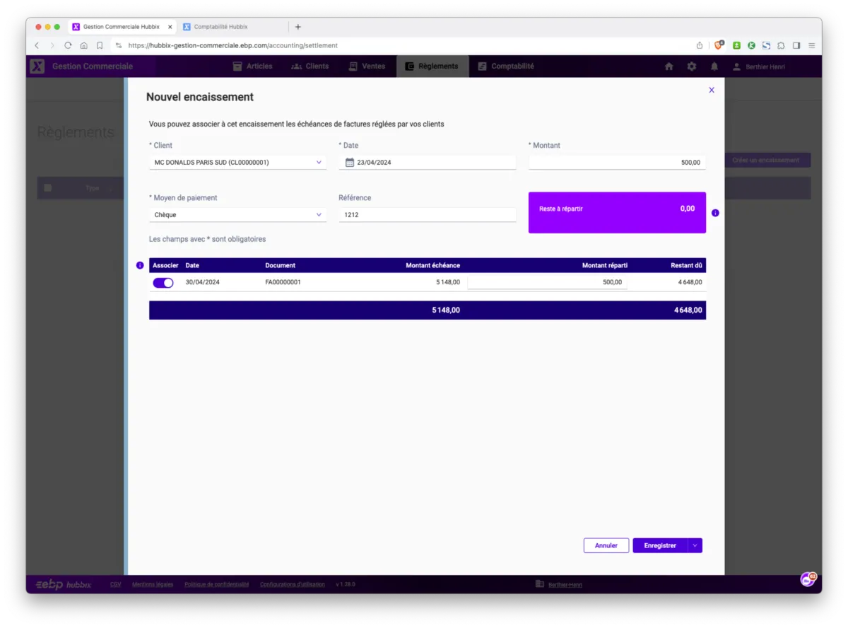Open the Articles menu
The height and width of the screenshot is (628, 848).
(252, 66)
